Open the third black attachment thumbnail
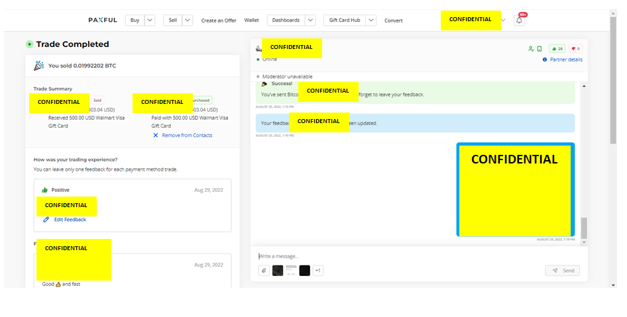This screenshot has width=627, height=317. [x=305, y=271]
